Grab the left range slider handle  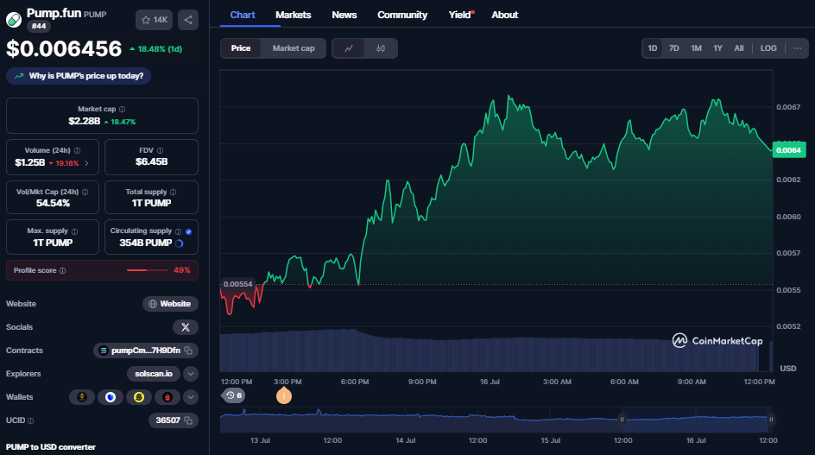point(622,419)
